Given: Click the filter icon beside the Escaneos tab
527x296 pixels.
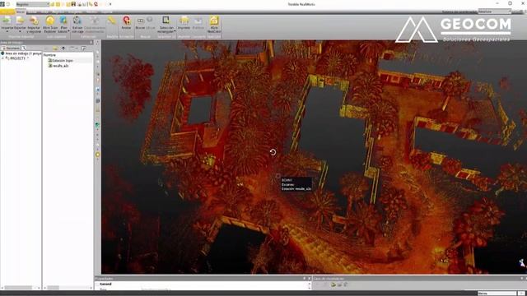Looking at the screenshot, I should pos(24,49).
